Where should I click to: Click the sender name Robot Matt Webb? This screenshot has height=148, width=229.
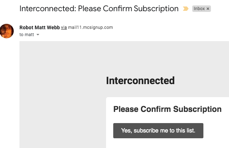(x=40, y=27)
